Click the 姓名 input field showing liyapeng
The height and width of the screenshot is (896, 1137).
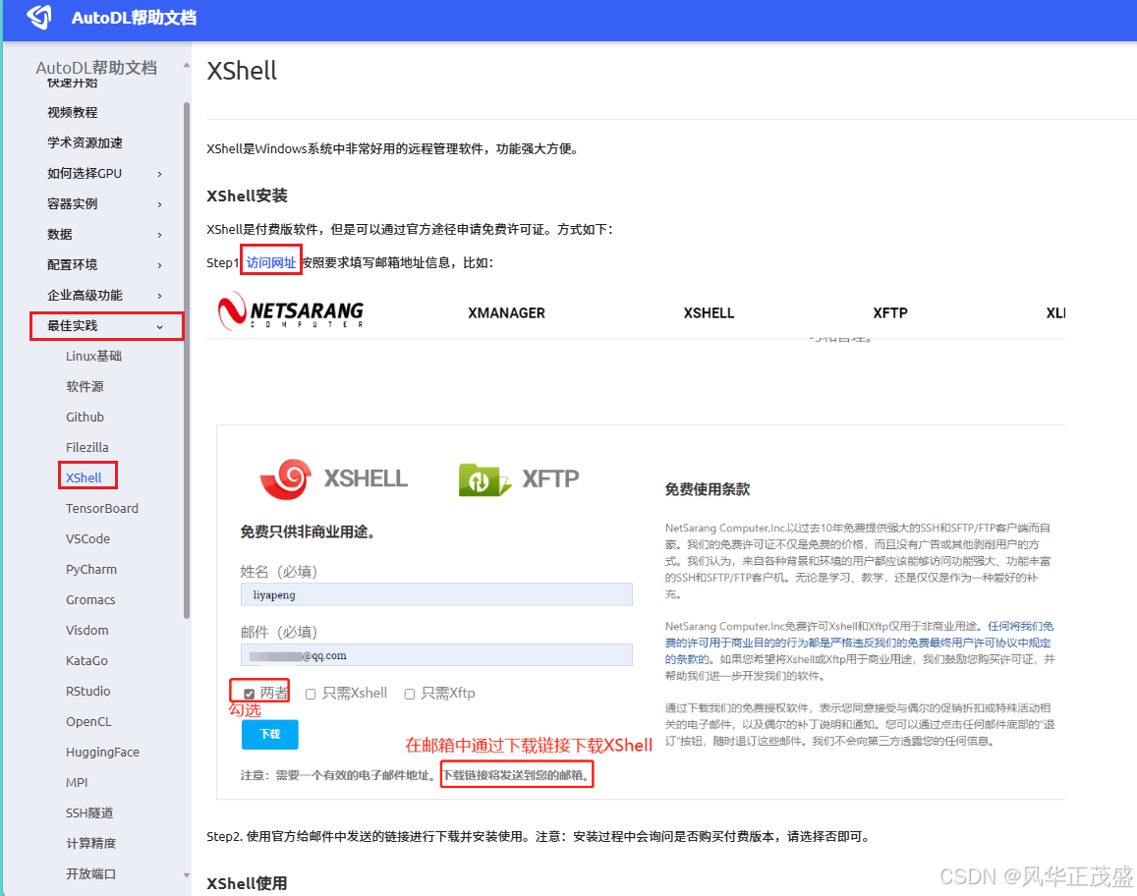(x=436, y=593)
